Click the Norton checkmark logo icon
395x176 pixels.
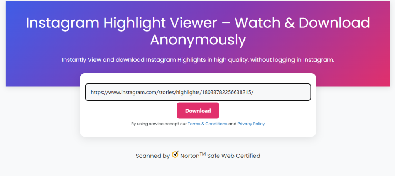tap(175, 154)
